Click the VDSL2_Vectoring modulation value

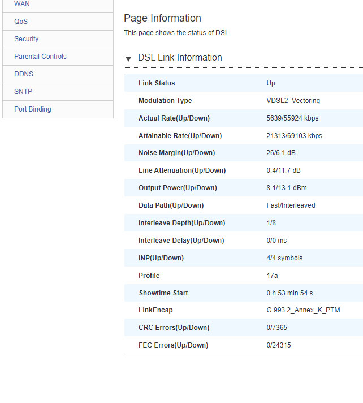[x=293, y=101]
